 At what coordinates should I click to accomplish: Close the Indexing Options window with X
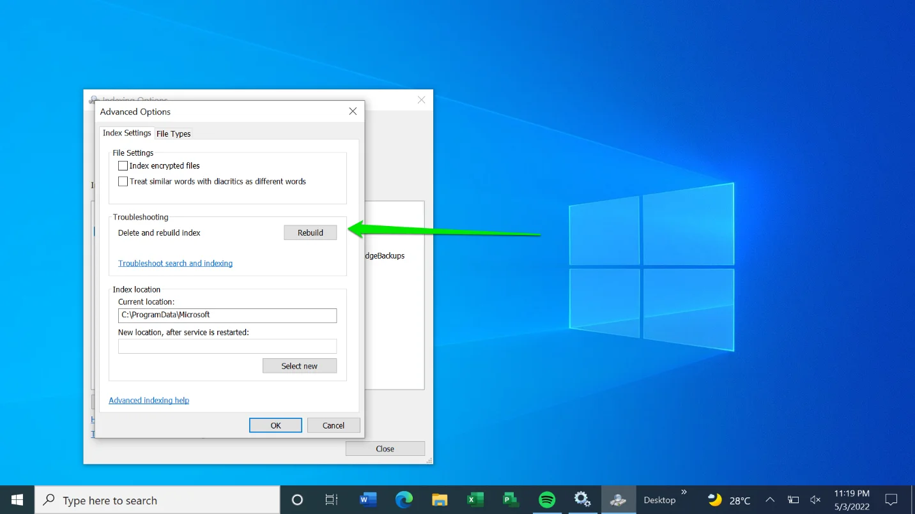[421, 100]
